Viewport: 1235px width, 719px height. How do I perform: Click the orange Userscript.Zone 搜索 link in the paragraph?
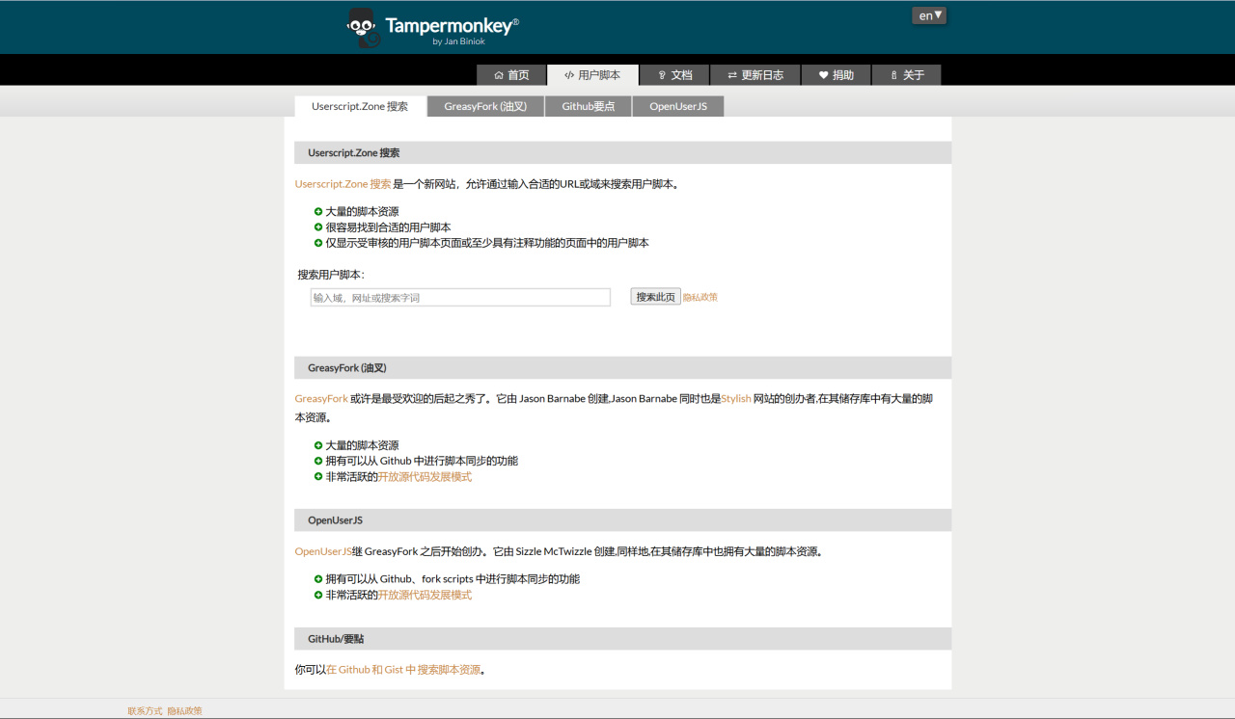coord(343,184)
